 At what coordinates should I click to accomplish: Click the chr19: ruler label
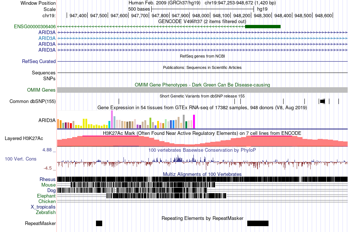click(49, 15)
